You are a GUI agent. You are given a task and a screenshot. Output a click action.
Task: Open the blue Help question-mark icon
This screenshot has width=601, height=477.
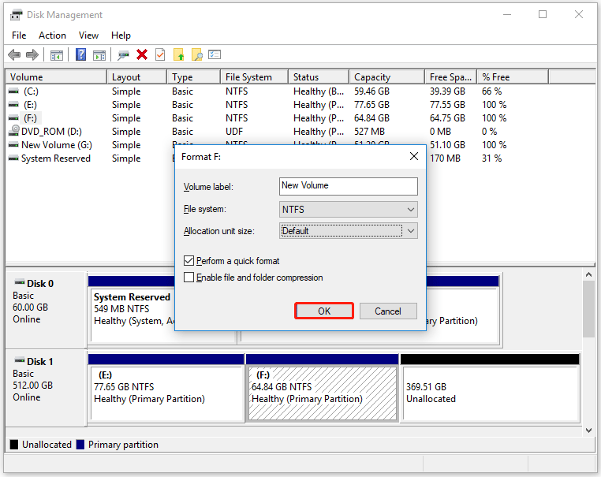pyautogui.click(x=81, y=54)
